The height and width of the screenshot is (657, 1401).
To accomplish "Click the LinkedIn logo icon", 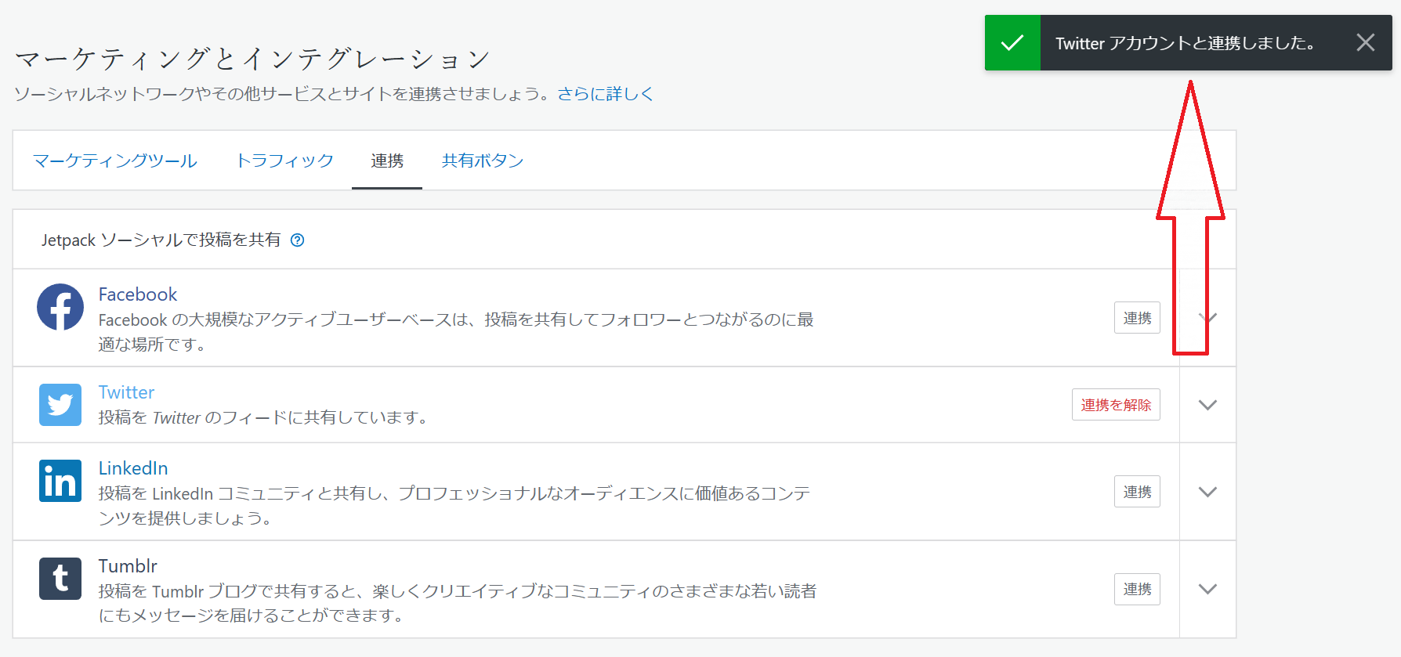I will 60,481.
